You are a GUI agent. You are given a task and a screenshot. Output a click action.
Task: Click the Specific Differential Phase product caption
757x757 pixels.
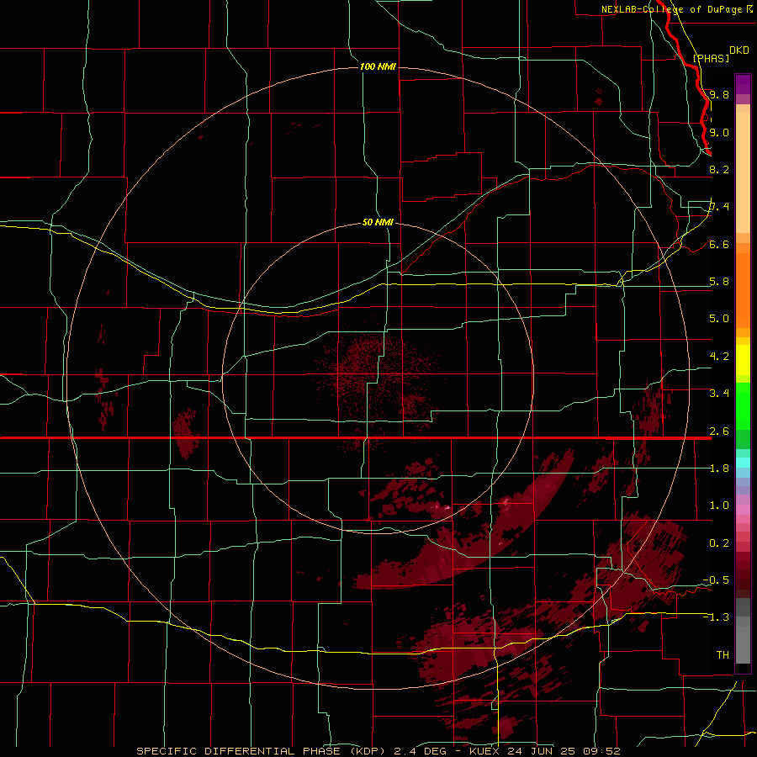tap(378, 751)
